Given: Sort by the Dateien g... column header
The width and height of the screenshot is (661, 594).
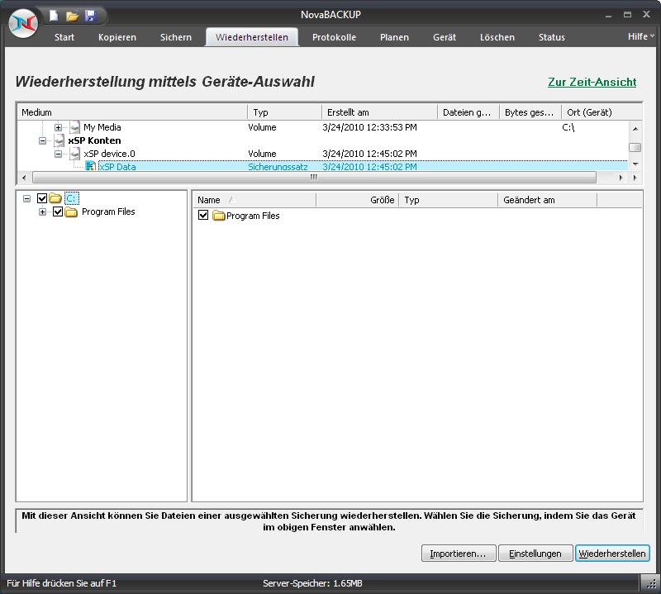Looking at the screenshot, I should (468, 112).
